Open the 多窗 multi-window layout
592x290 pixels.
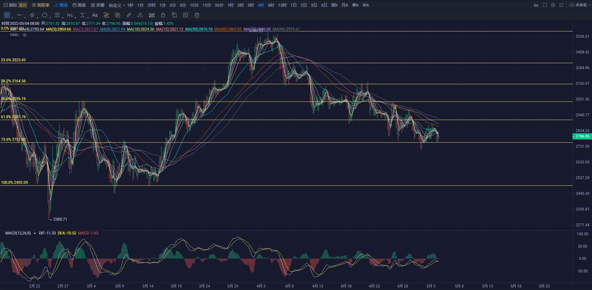[98, 5]
